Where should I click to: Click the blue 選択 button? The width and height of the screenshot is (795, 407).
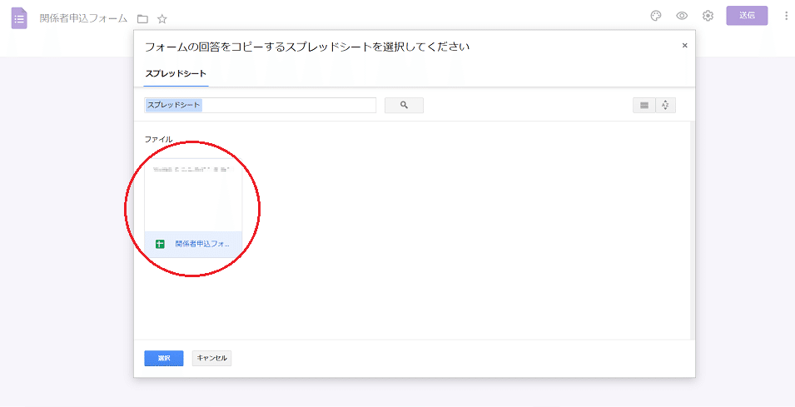pos(164,359)
